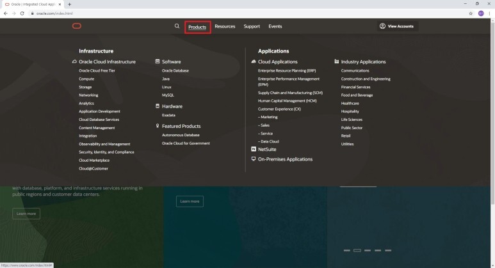Viewport: 495px width, 268px height.
Task: Open the Compute link
Action: coord(86,79)
